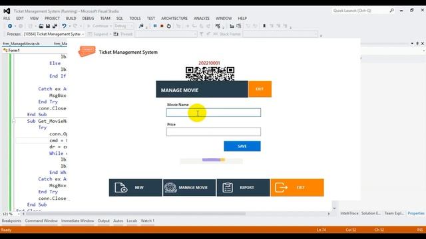Stop debugging with the red square
This screenshot has height=239, width=426.
pos(162,26)
